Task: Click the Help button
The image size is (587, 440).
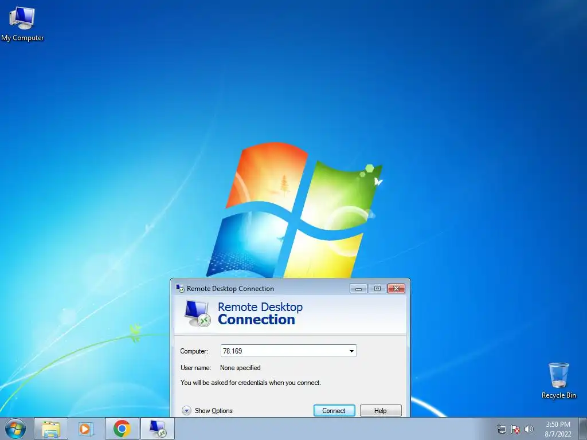Action: point(381,410)
